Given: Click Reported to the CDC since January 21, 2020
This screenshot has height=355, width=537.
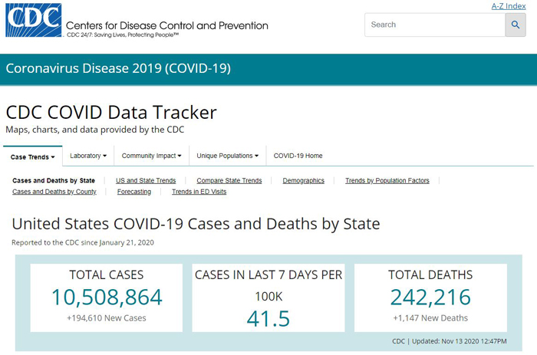Looking at the screenshot, I should (83, 242).
